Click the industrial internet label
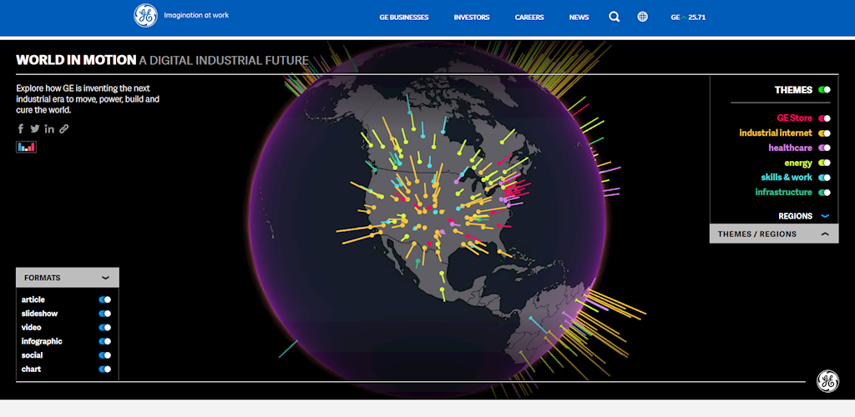 776,133
